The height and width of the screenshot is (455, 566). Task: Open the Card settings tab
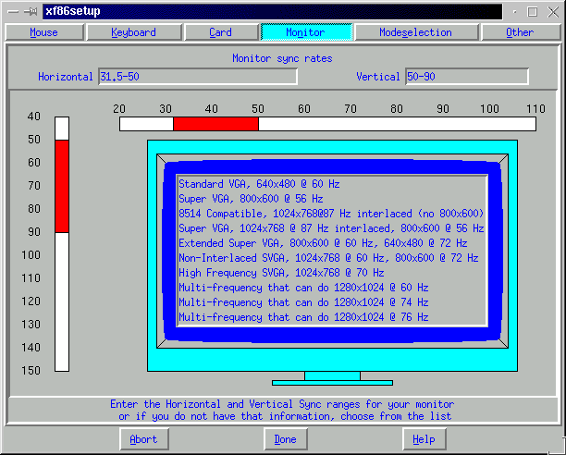point(220,32)
